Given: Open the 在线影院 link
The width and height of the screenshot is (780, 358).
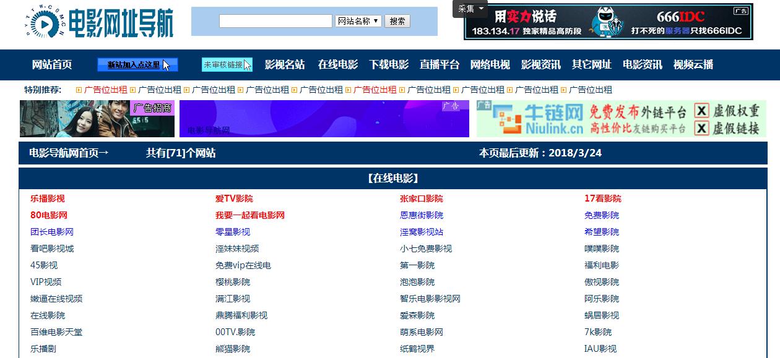Looking at the screenshot, I should click(x=48, y=315).
